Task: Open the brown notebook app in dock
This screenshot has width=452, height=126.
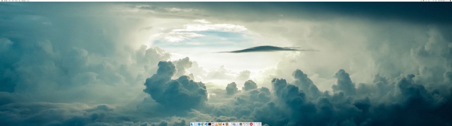Action: [227, 124]
